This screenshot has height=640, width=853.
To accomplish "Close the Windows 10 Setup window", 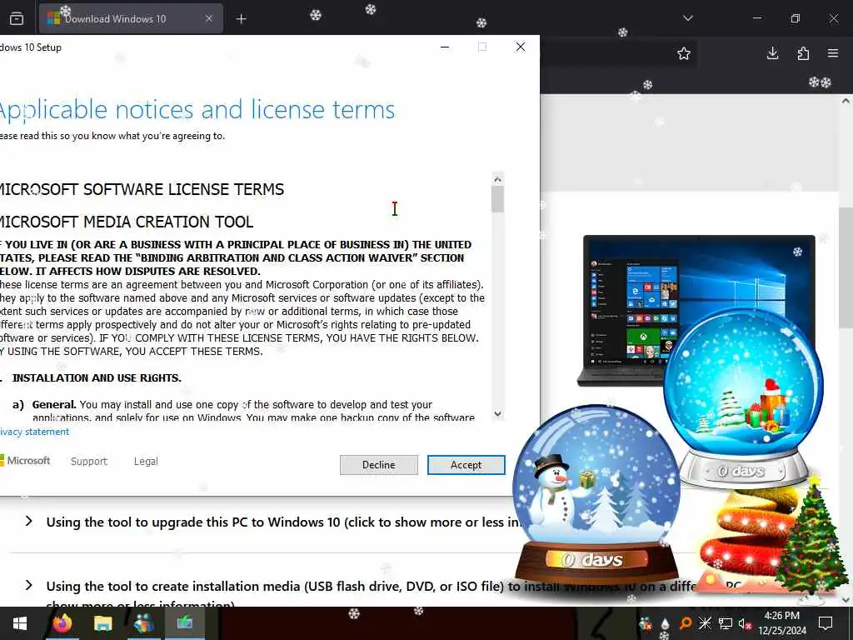I will click(521, 47).
